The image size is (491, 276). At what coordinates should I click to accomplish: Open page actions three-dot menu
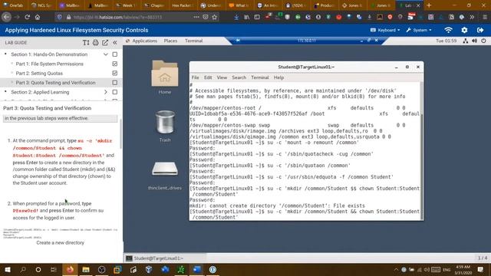click(x=196, y=17)
